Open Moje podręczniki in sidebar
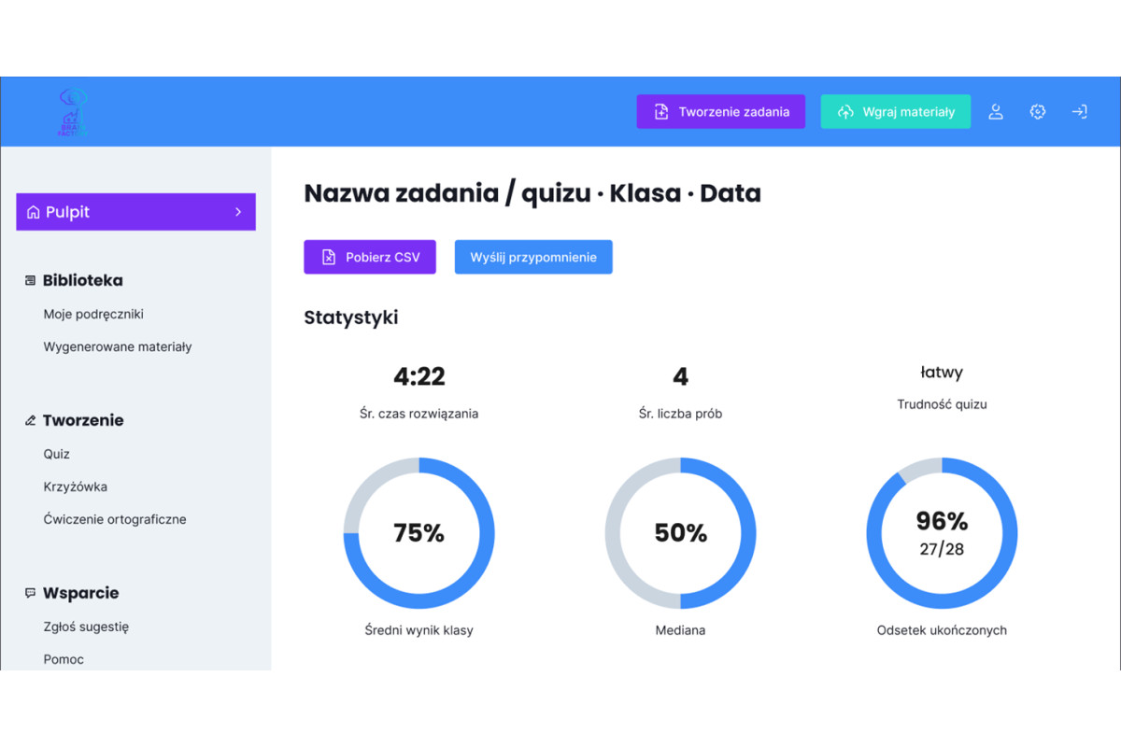Viewport: 1121px width, 747px height. tap(93, 314)
